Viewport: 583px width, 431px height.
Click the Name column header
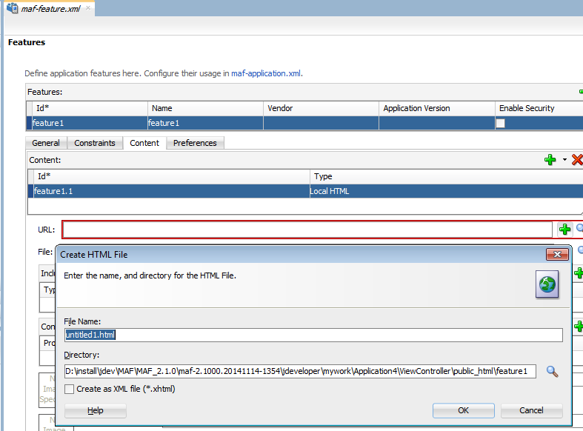tap(205, 108)
